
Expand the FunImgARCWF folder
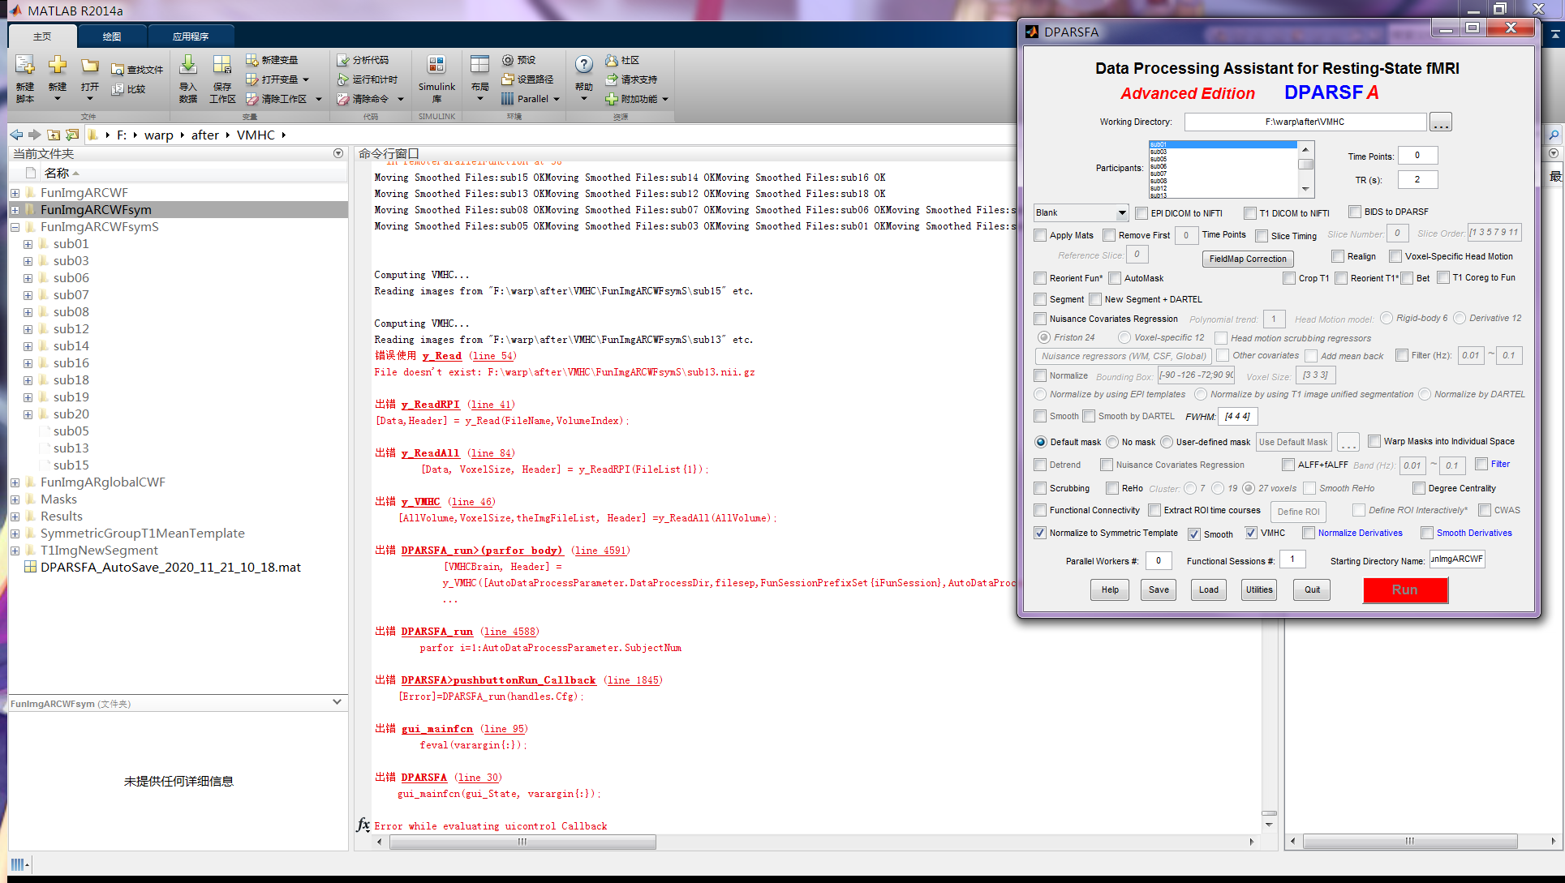15,193
